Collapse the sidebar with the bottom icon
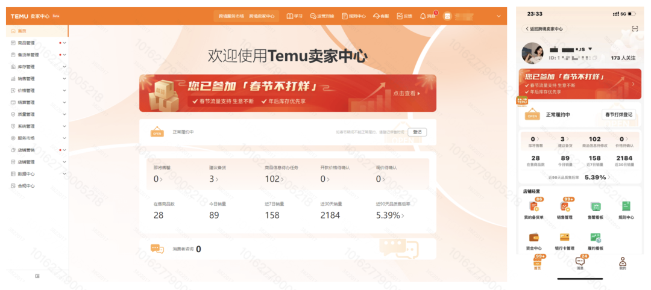The width and height of the screenshot is (651, 290). click(x=37, y=276)
